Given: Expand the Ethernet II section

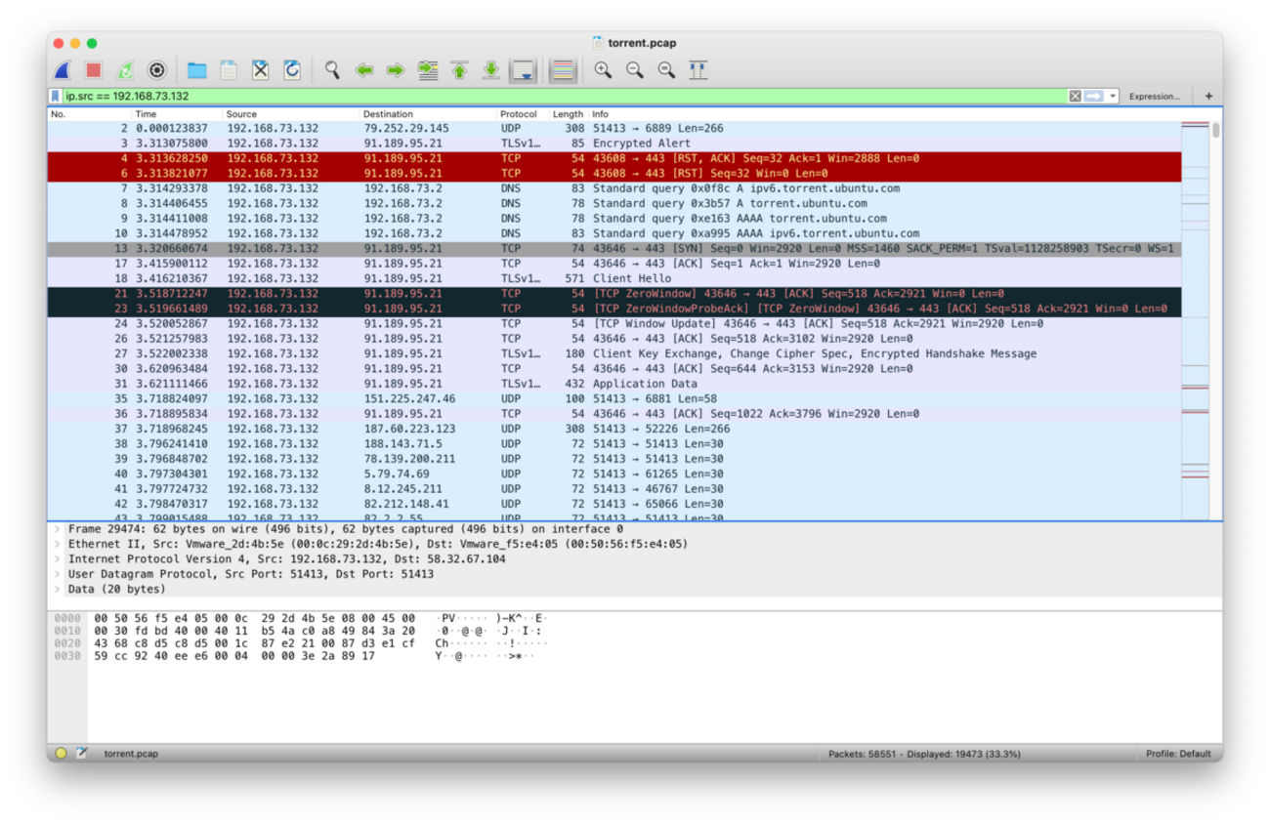Looking at the screenshot, I should click(x=58, y=544).
